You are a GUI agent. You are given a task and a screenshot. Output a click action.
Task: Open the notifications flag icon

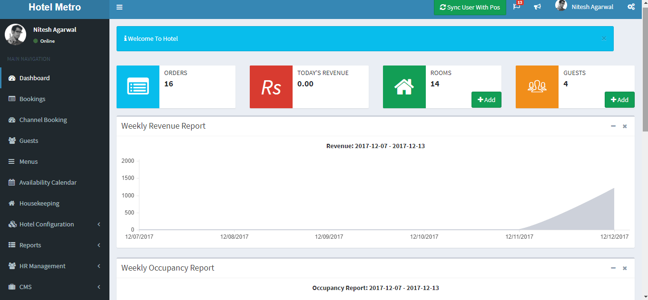[x=516, y=8]
